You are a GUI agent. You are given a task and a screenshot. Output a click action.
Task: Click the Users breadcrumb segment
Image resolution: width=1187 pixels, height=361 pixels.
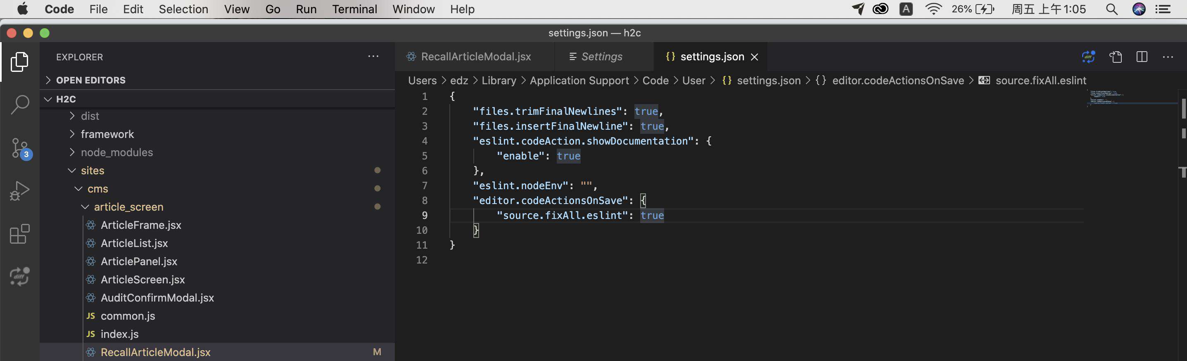pyautogui.click(x=422, y=81)
